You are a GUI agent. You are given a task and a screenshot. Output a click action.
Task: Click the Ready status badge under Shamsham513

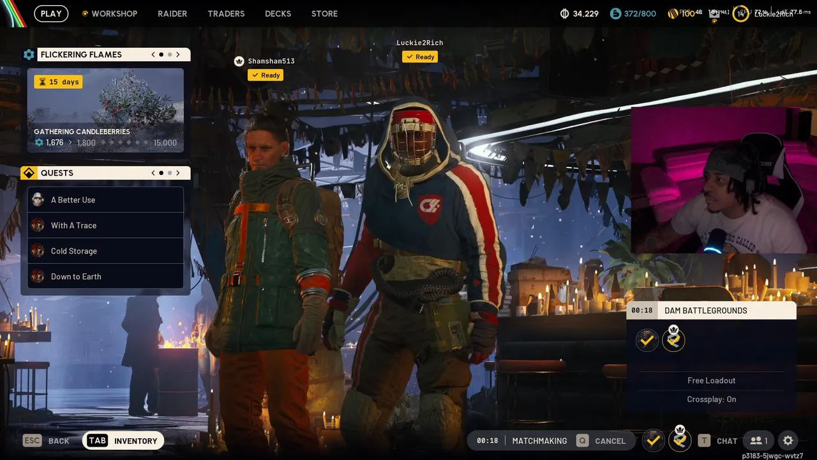(x=266, y=75)
